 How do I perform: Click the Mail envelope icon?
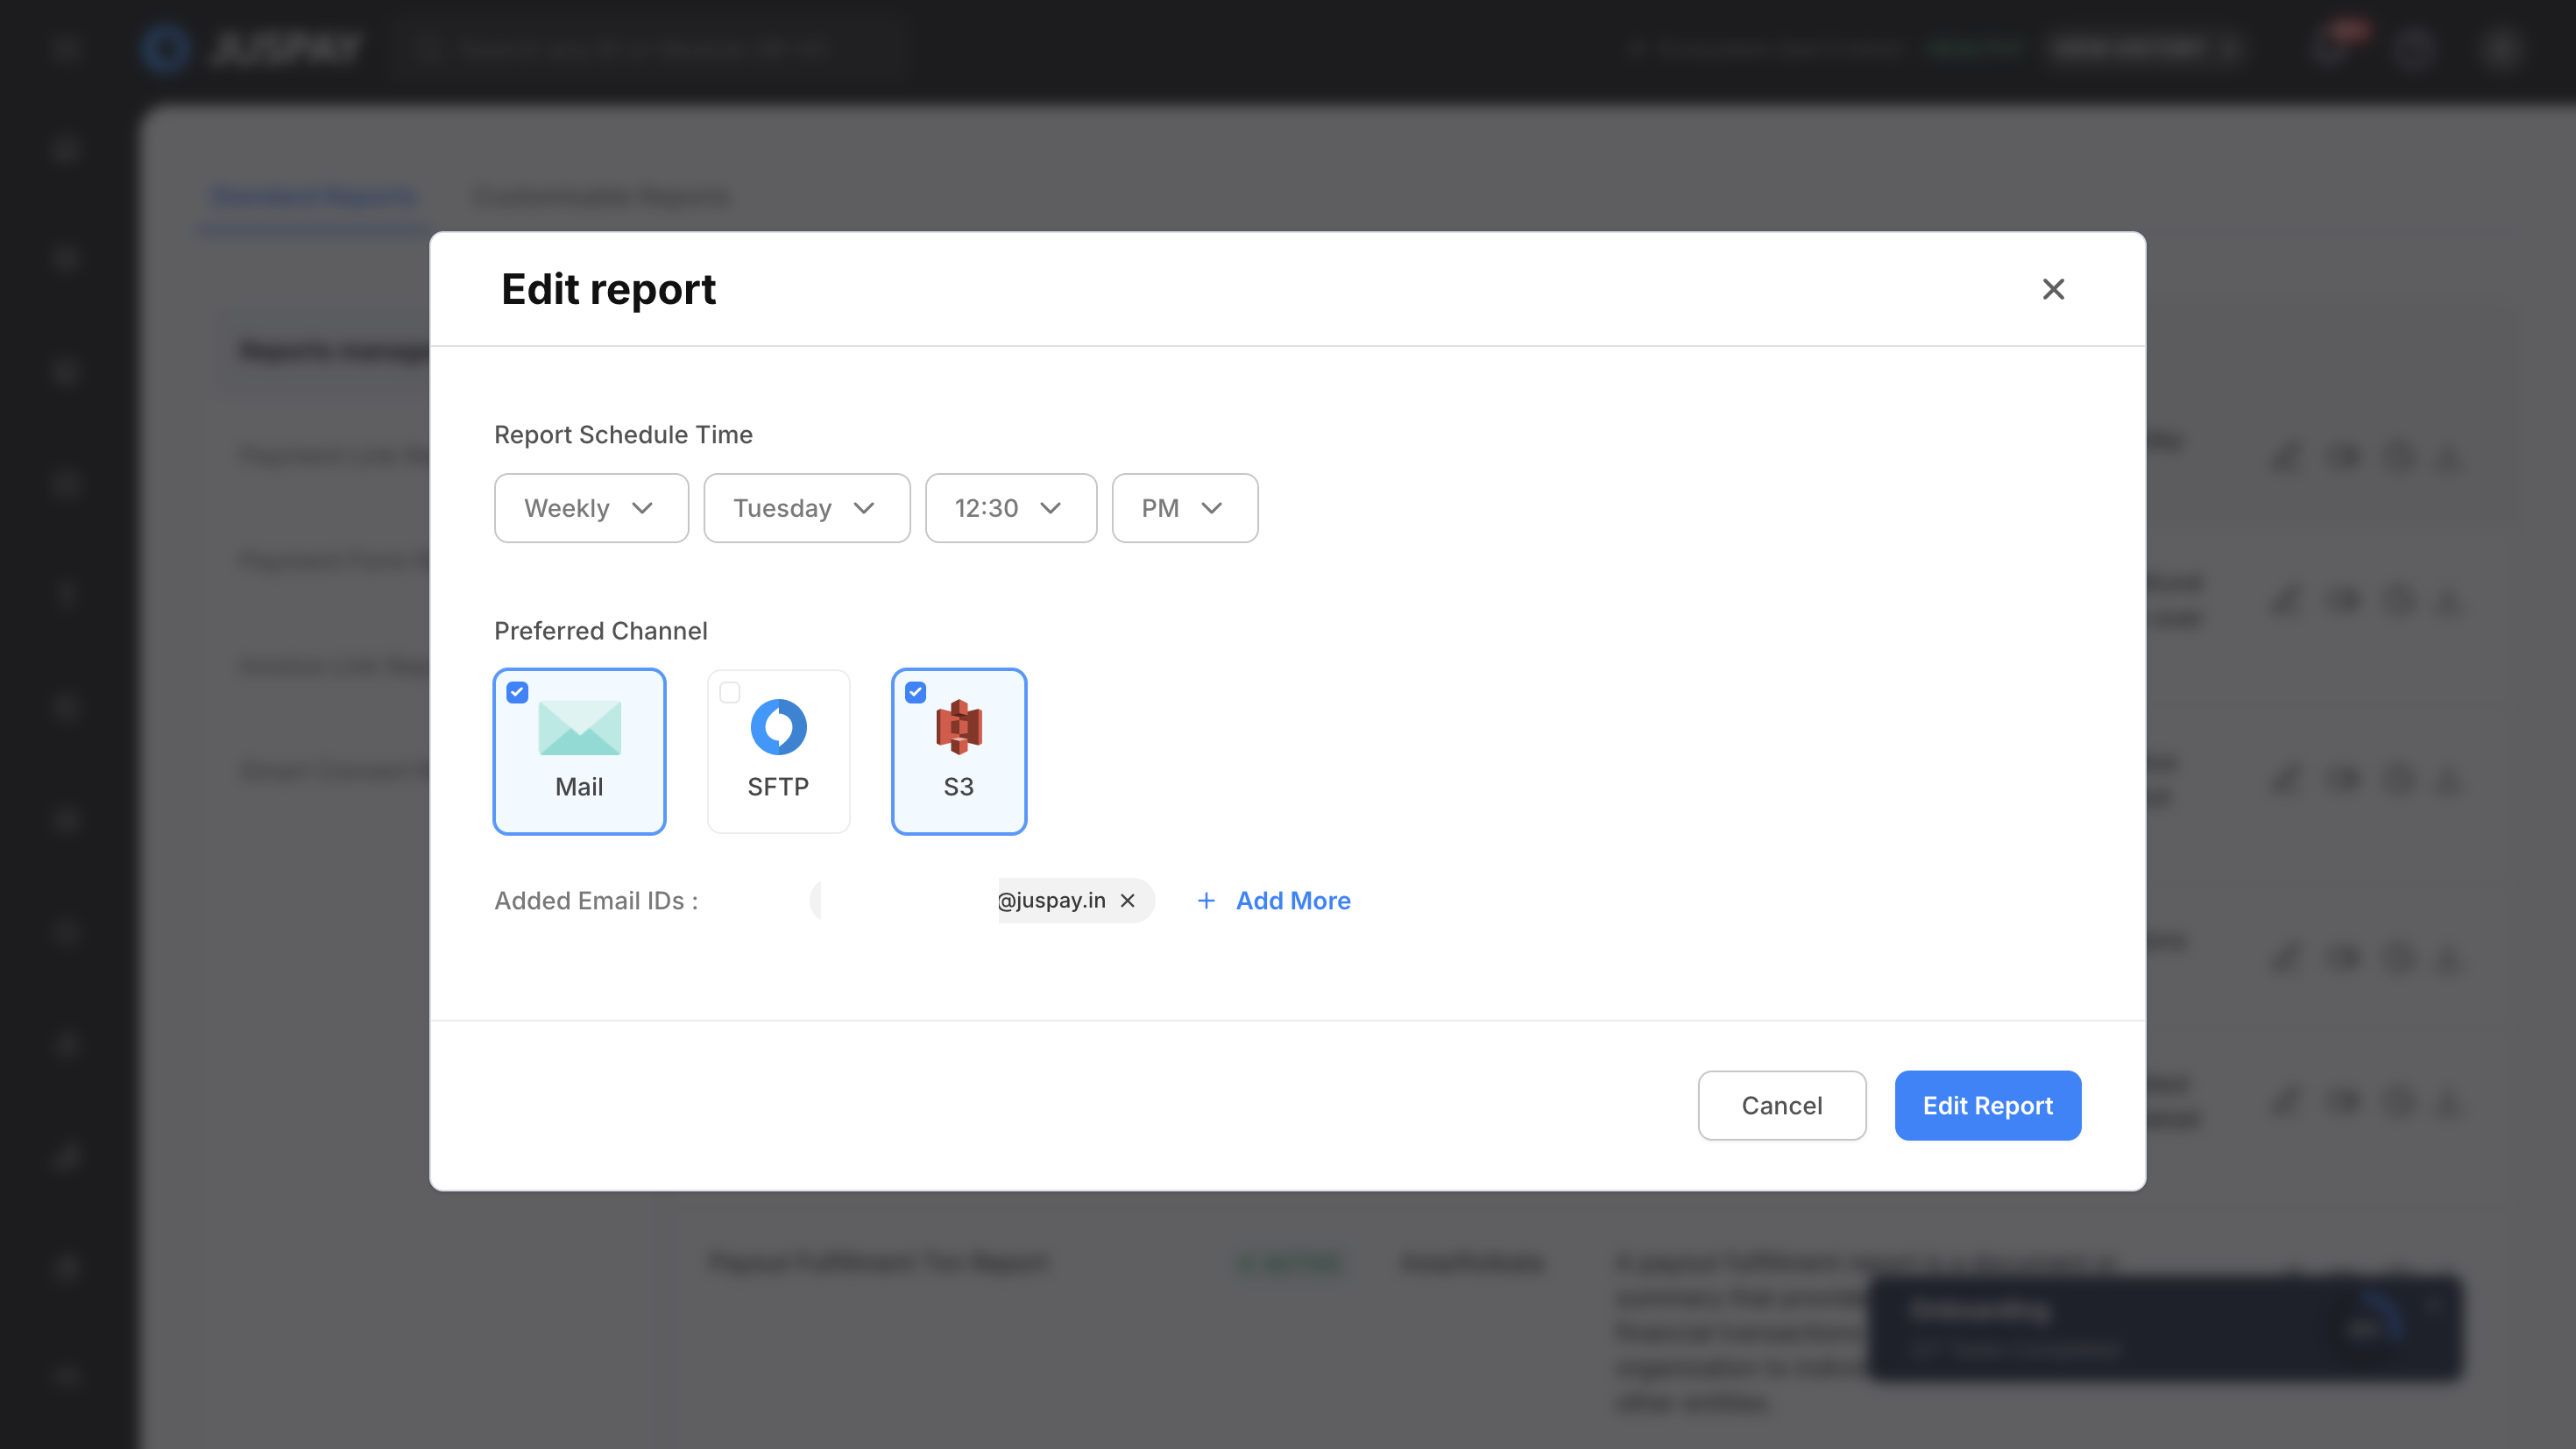(x=579, y=727)
